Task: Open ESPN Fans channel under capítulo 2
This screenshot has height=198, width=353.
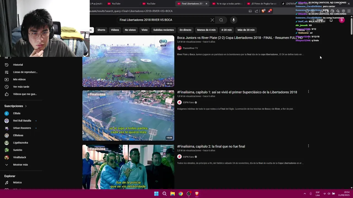Action: coord(188,157)
